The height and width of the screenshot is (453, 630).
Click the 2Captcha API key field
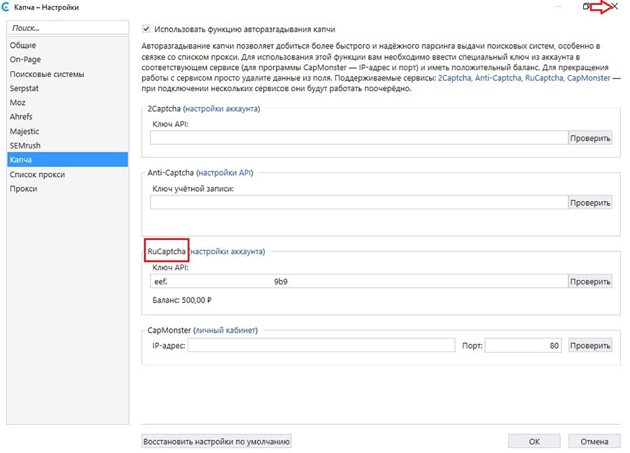point(358,138)
